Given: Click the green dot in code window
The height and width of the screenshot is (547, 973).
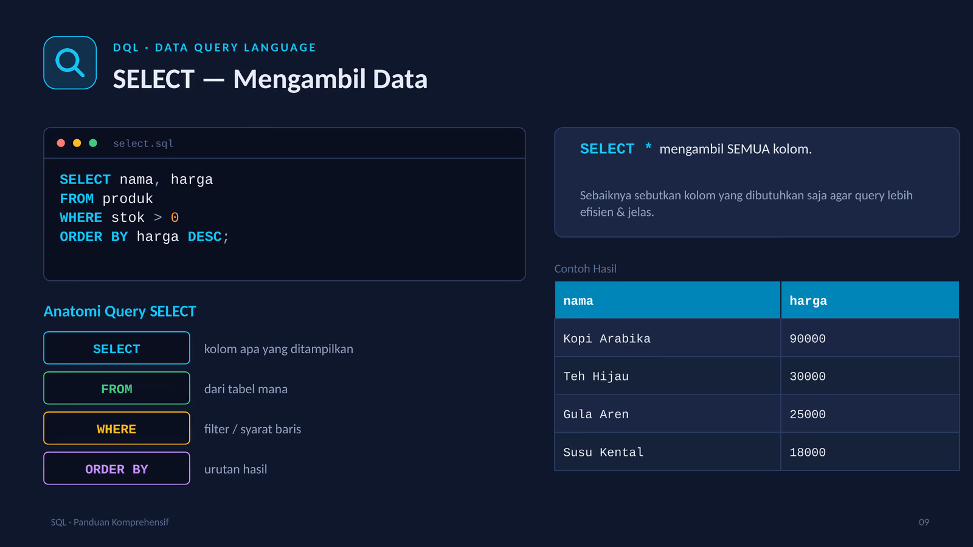Looking at the screenshot, I should [93, 143].
